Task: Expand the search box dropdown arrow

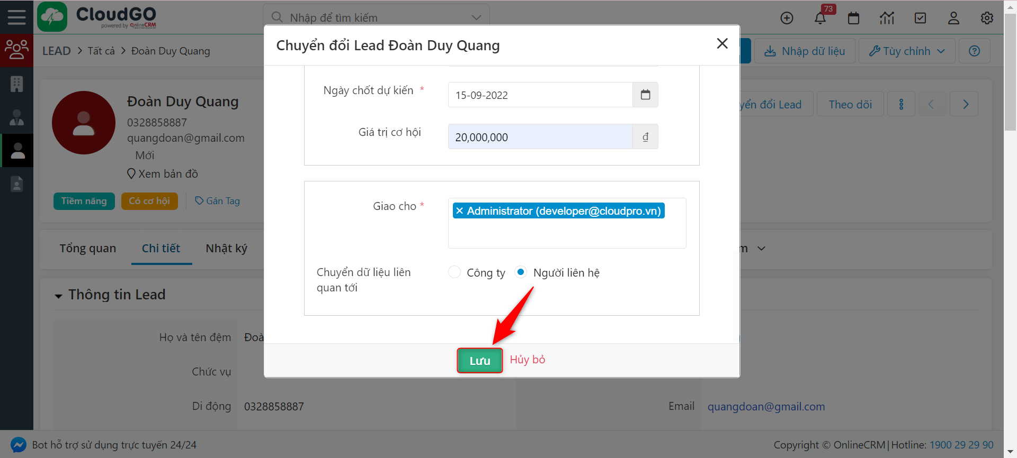Action: (x=476, y=17)
